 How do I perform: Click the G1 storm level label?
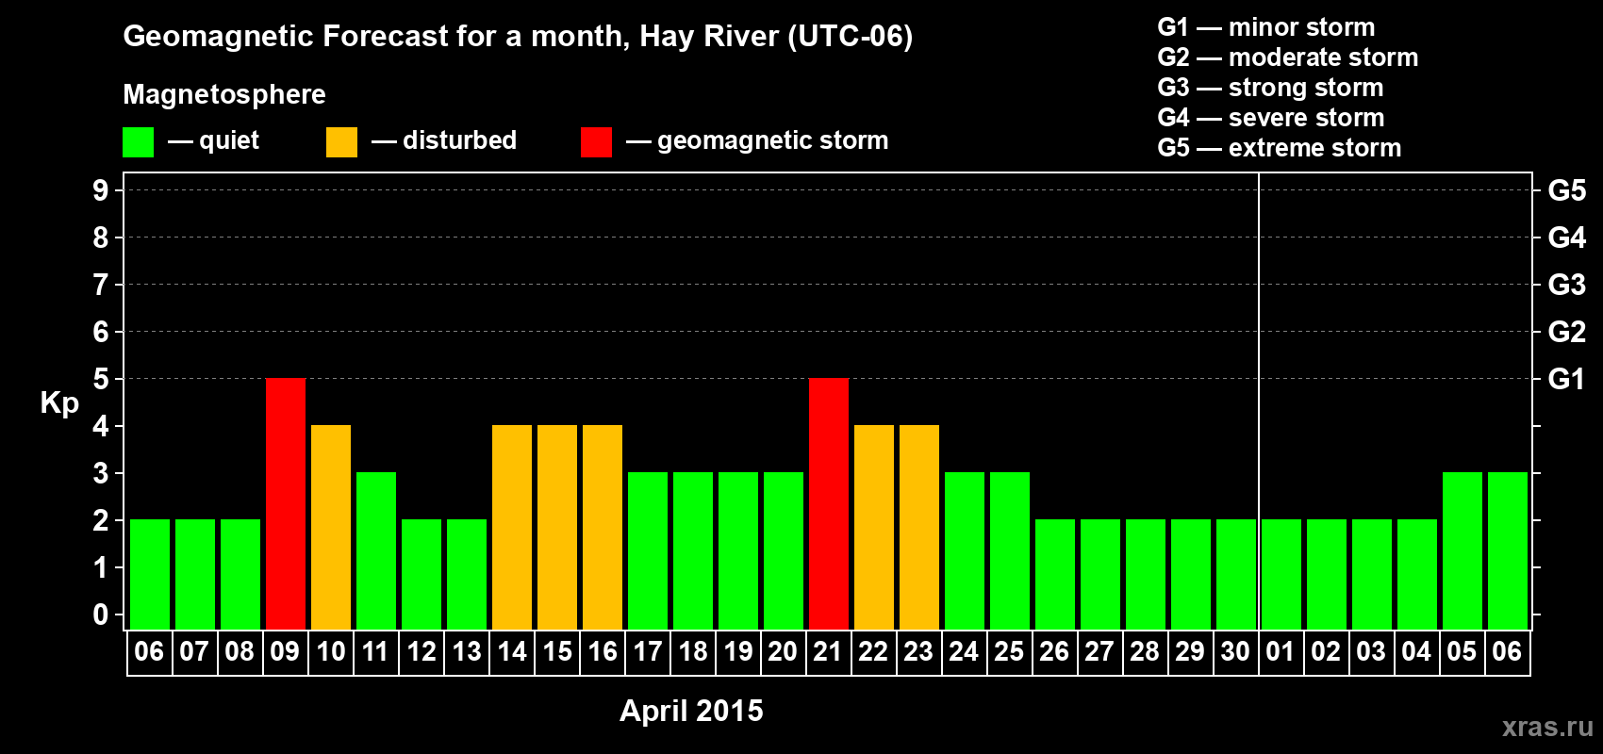[1566, 379]
